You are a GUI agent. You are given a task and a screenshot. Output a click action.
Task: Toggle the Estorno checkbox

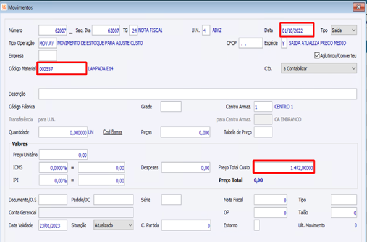tap(257, 225)
